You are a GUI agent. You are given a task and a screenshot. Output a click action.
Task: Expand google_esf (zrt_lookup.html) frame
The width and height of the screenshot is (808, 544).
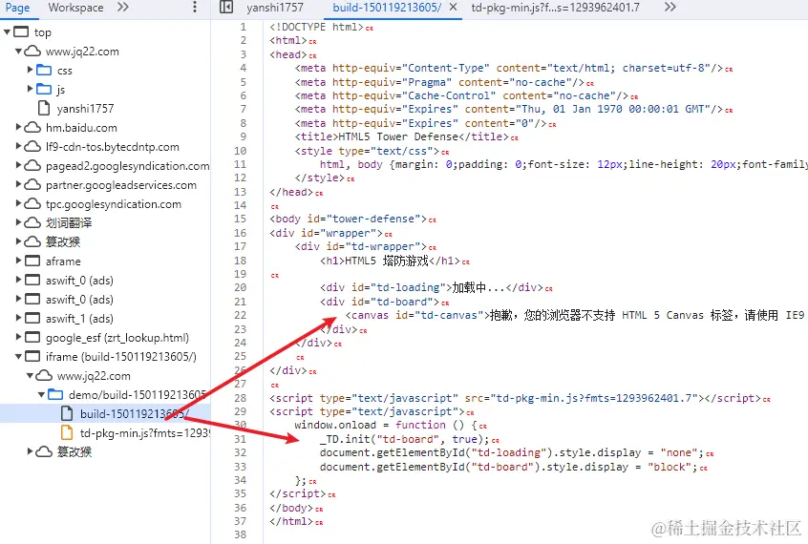18,338
